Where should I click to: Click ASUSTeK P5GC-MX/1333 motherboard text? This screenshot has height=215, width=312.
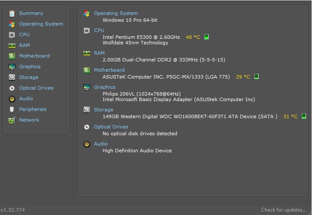tap(166, 77)
